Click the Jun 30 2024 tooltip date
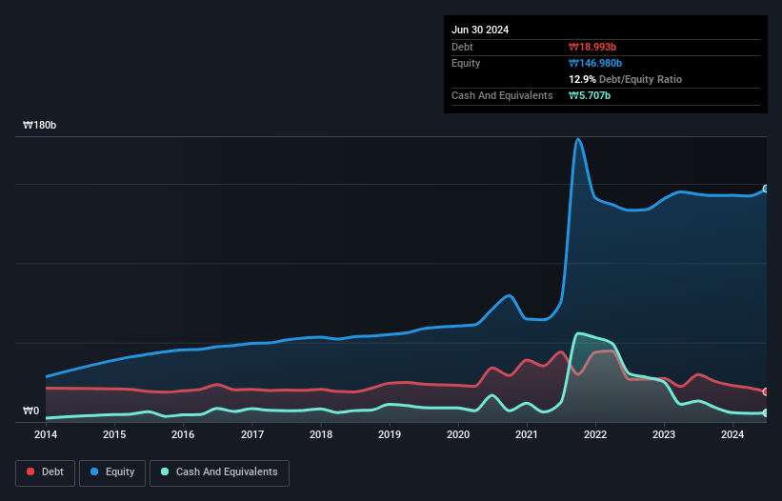Image resolution: width=782 pixels, height=501 pixels. [x=480, y=30]
